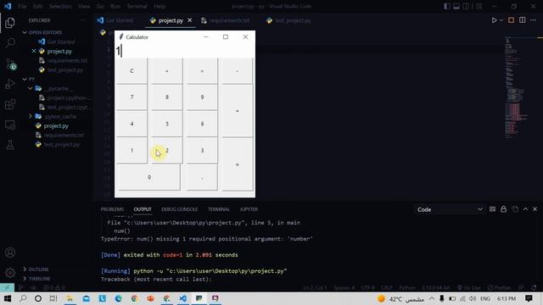543x305 pixels.
Task: Open the Explorer view in activity bar
Action: coord(10,23)
